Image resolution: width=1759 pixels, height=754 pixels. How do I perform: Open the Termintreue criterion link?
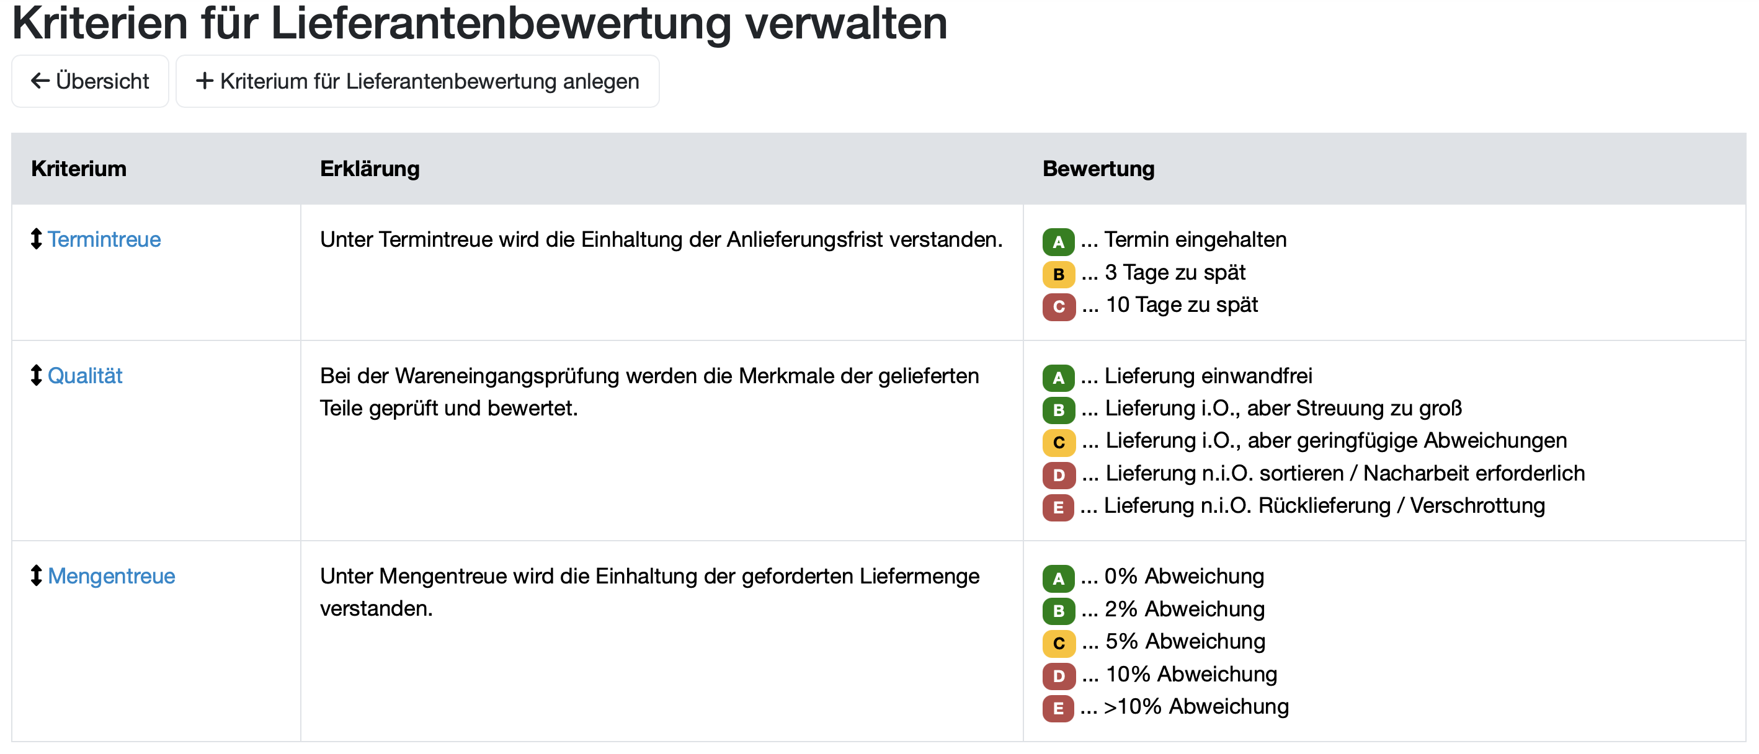[104, 239]
